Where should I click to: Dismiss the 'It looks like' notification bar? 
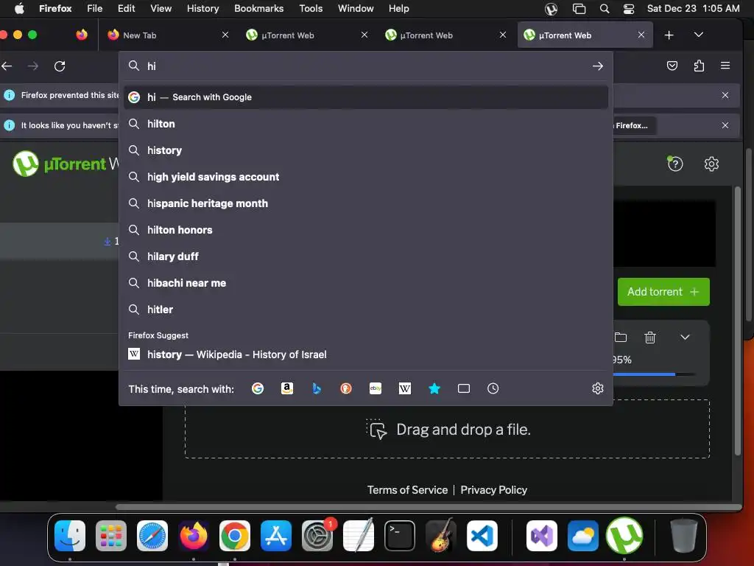[725, 125]
